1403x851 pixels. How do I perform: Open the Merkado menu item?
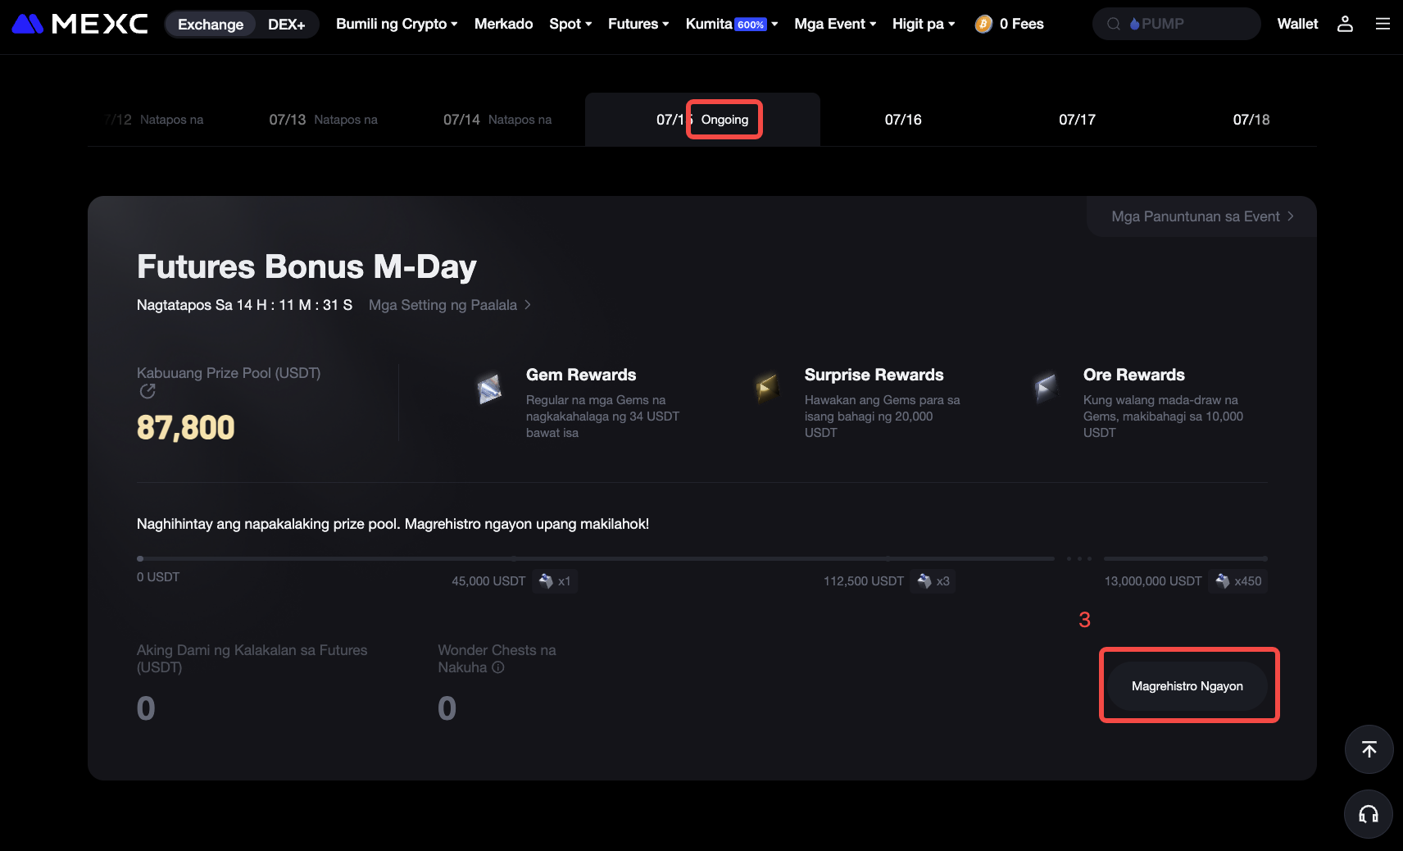[x=503, y=24]
